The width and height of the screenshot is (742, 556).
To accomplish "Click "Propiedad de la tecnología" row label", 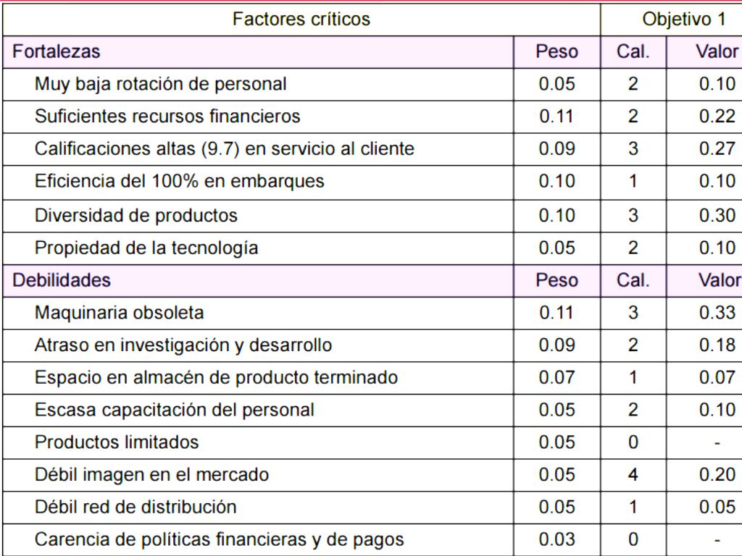I will tap(146, 248).
